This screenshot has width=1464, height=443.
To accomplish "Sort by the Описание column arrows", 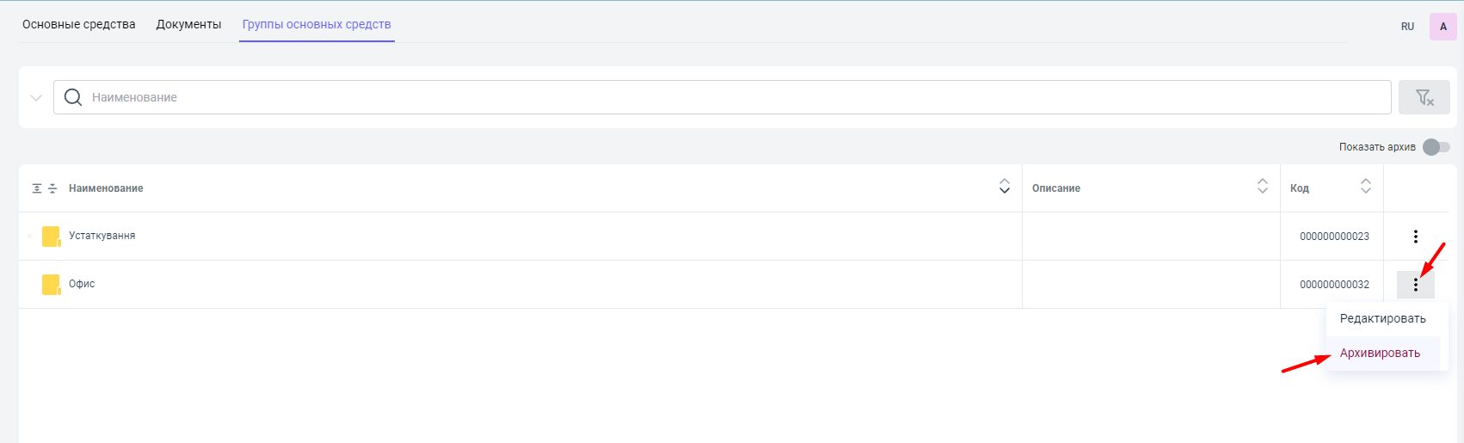I will coord(1262,187).
